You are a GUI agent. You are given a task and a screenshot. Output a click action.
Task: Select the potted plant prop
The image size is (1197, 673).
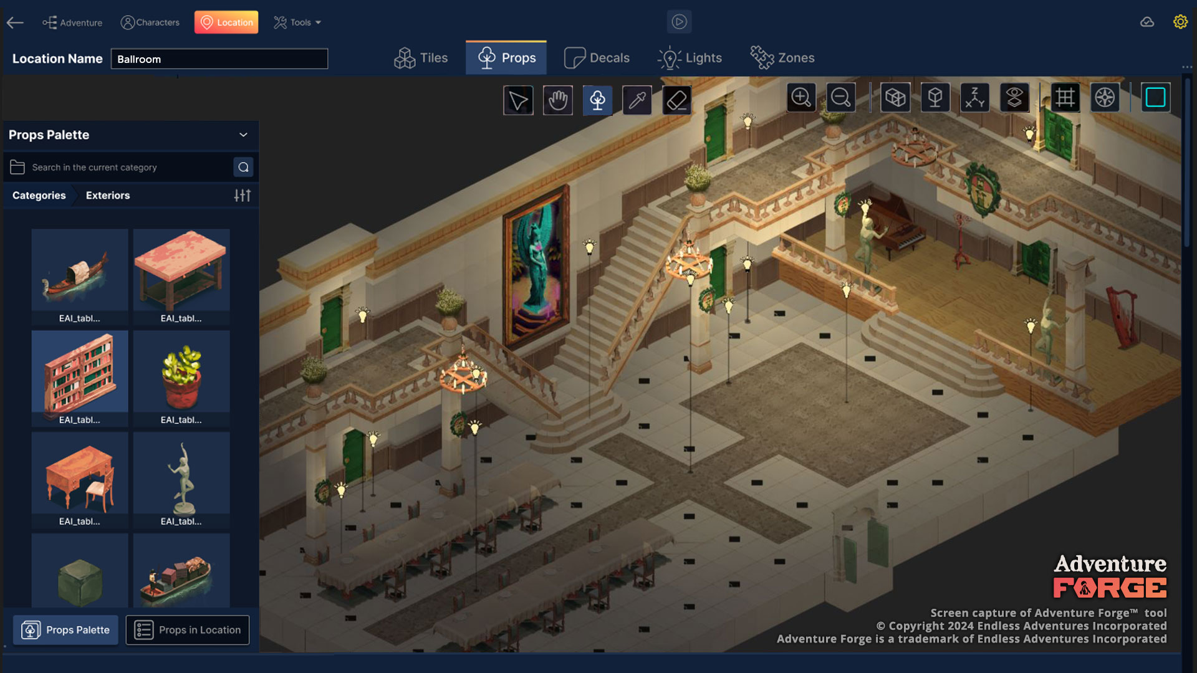(x=181, y=378)
